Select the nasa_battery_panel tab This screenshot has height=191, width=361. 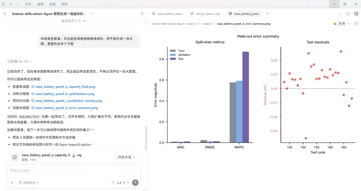244,14
